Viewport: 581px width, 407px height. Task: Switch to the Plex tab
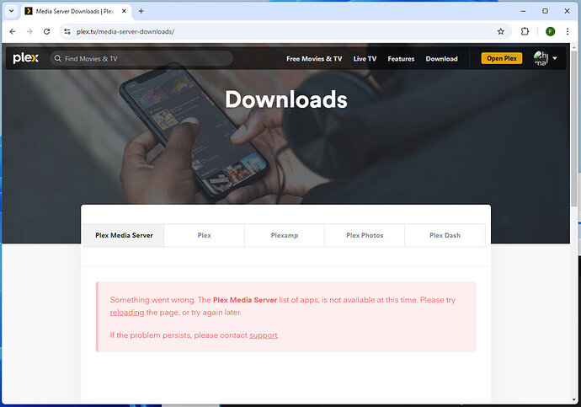coord(204,235)
